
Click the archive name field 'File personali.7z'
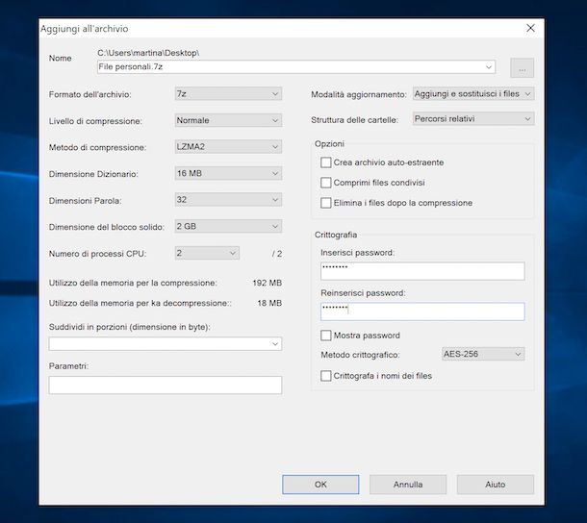pos(296,67)
